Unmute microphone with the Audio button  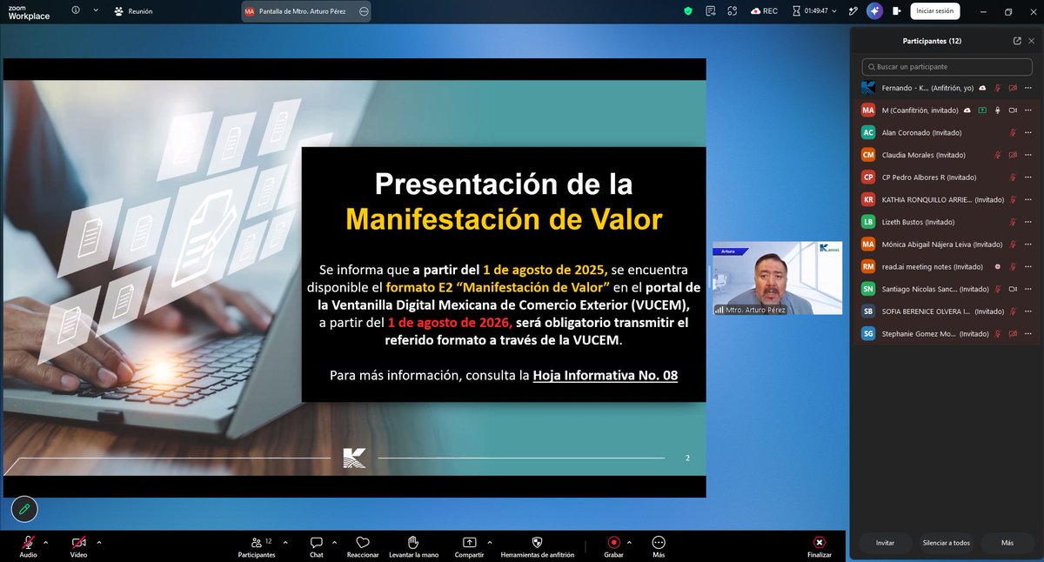click(29, 545)
